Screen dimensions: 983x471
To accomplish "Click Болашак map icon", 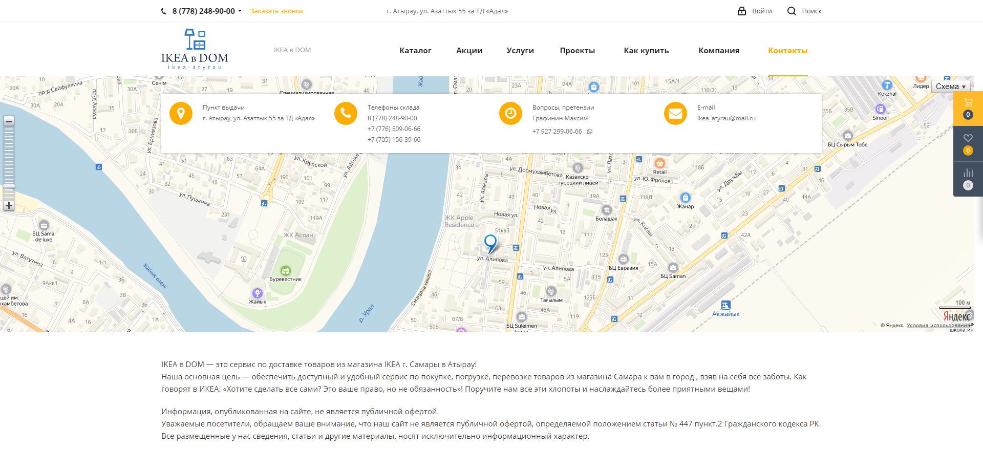I will point(607,210).
